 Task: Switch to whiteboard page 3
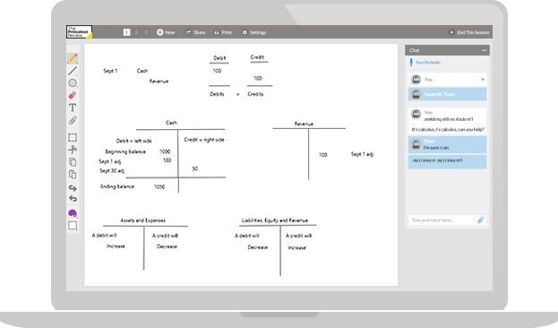[x=146, y=32]
